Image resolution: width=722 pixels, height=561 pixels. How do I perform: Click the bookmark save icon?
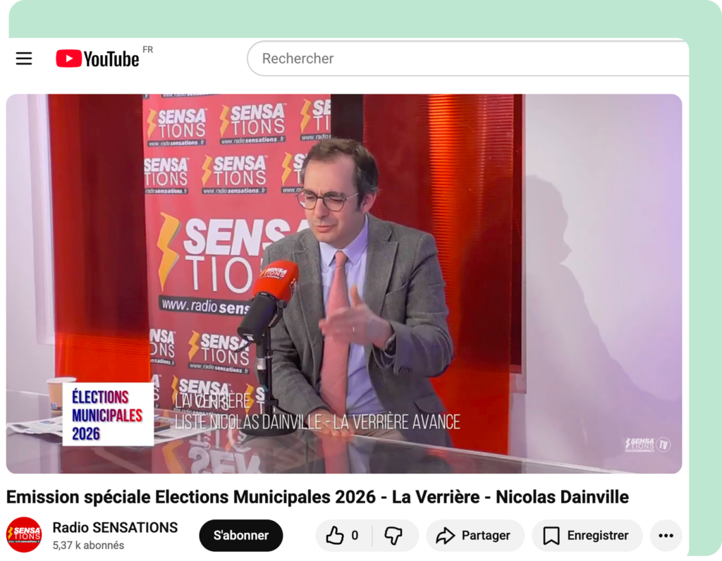pyautogui.click(x=551, y=536)
